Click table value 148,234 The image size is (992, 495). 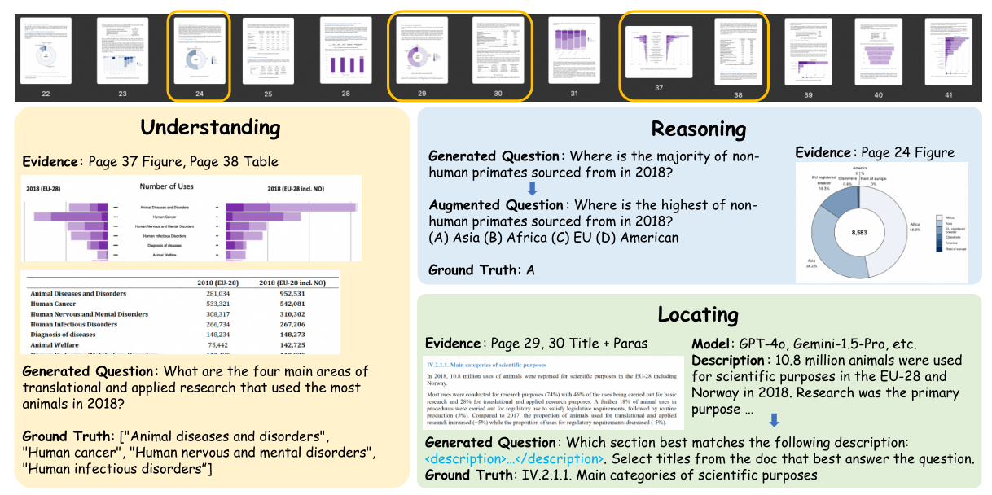tap(217, 335)
